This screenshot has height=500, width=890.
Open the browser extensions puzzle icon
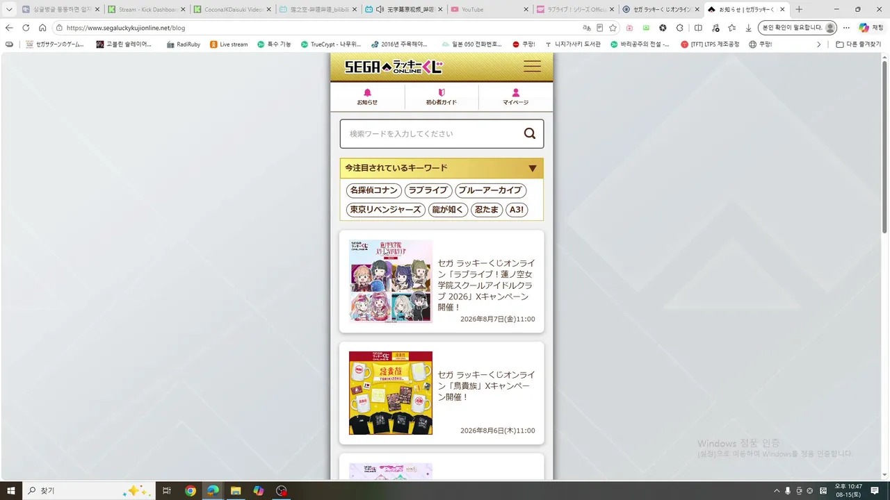pyautogui.click(x=680, y=28)
